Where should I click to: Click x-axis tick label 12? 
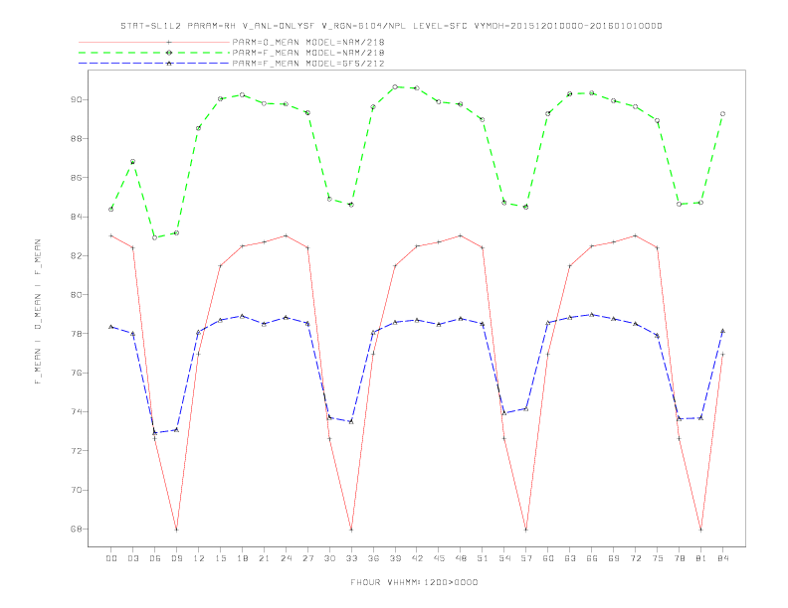tap(199, 558)
